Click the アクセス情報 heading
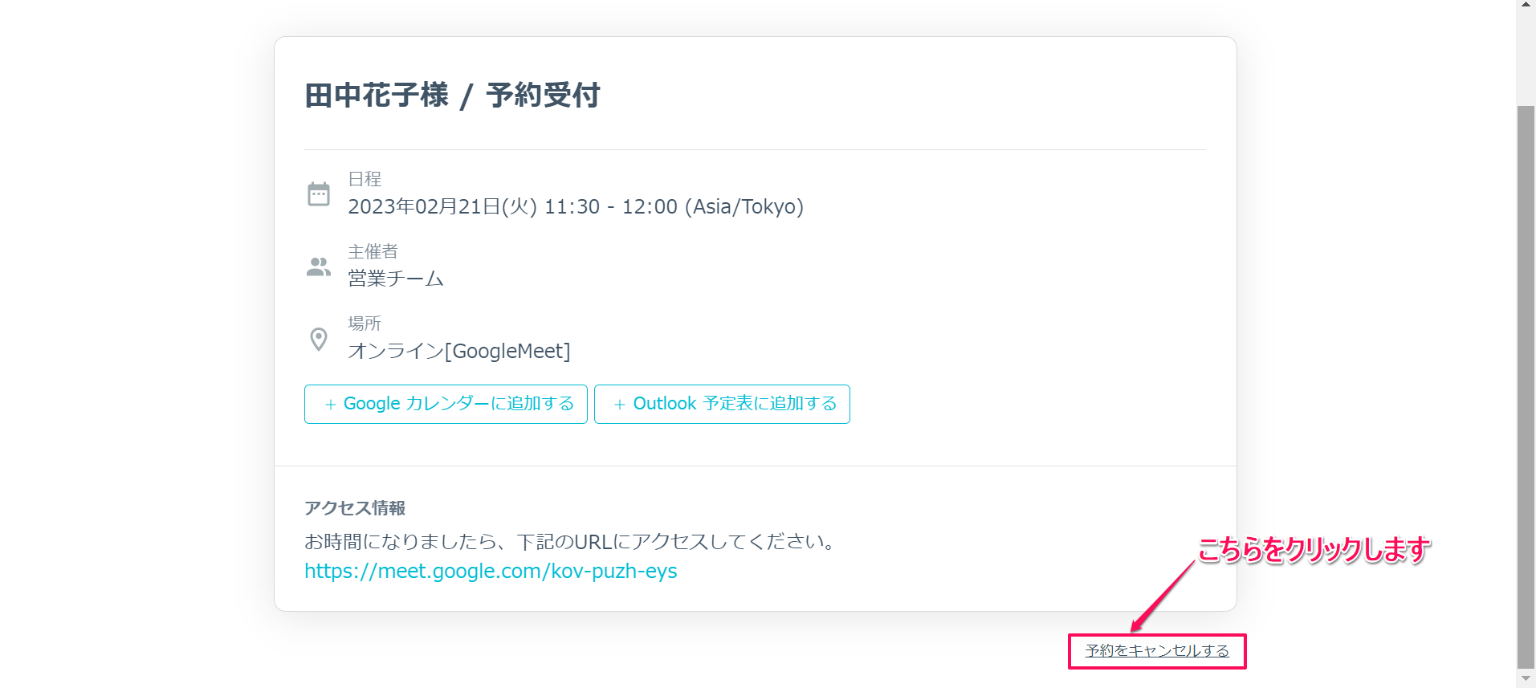1536x688 pixels. [355, 508]
